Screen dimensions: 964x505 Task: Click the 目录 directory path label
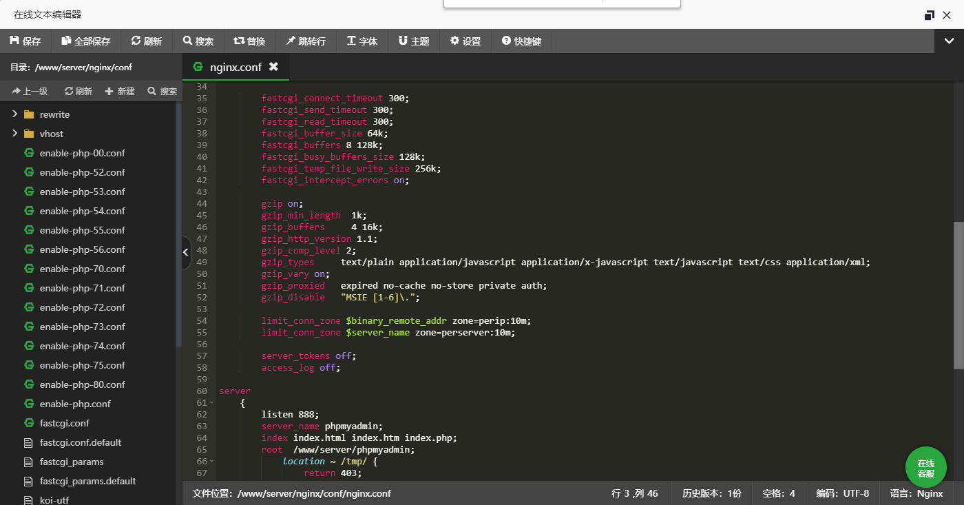coord(71,67)
